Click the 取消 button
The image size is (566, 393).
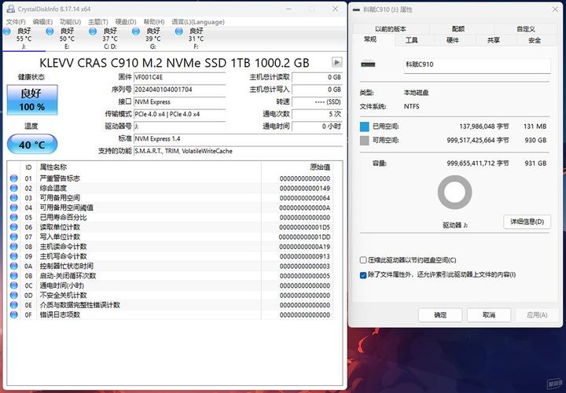point(489,315)
